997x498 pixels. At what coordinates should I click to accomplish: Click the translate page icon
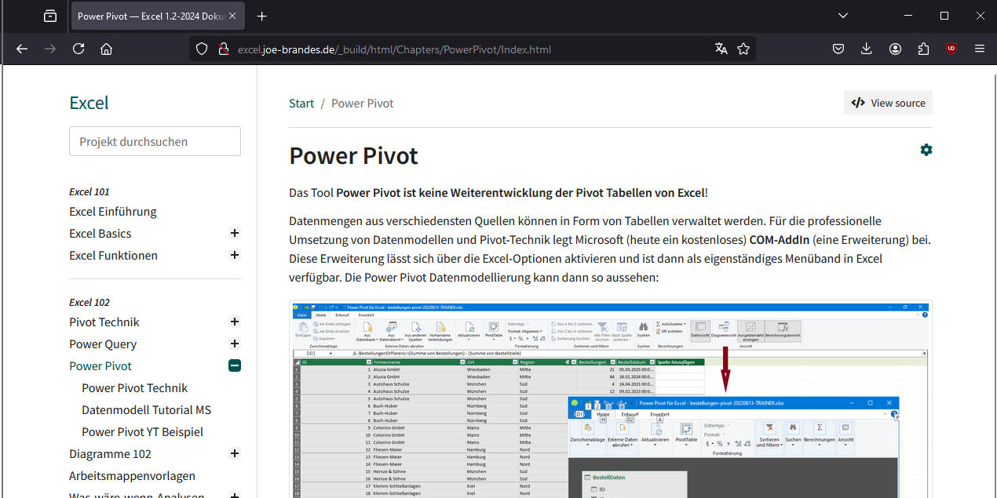tap(721, 49)
